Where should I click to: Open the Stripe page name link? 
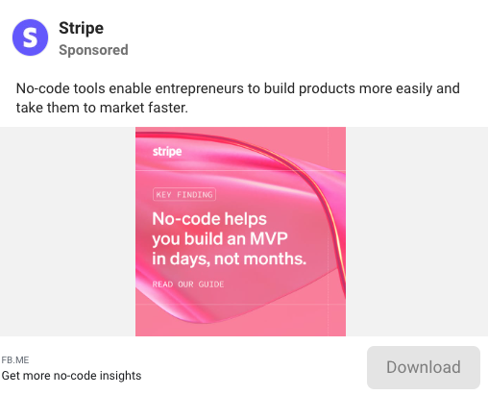pyautogui.click(x=81, y=28)
